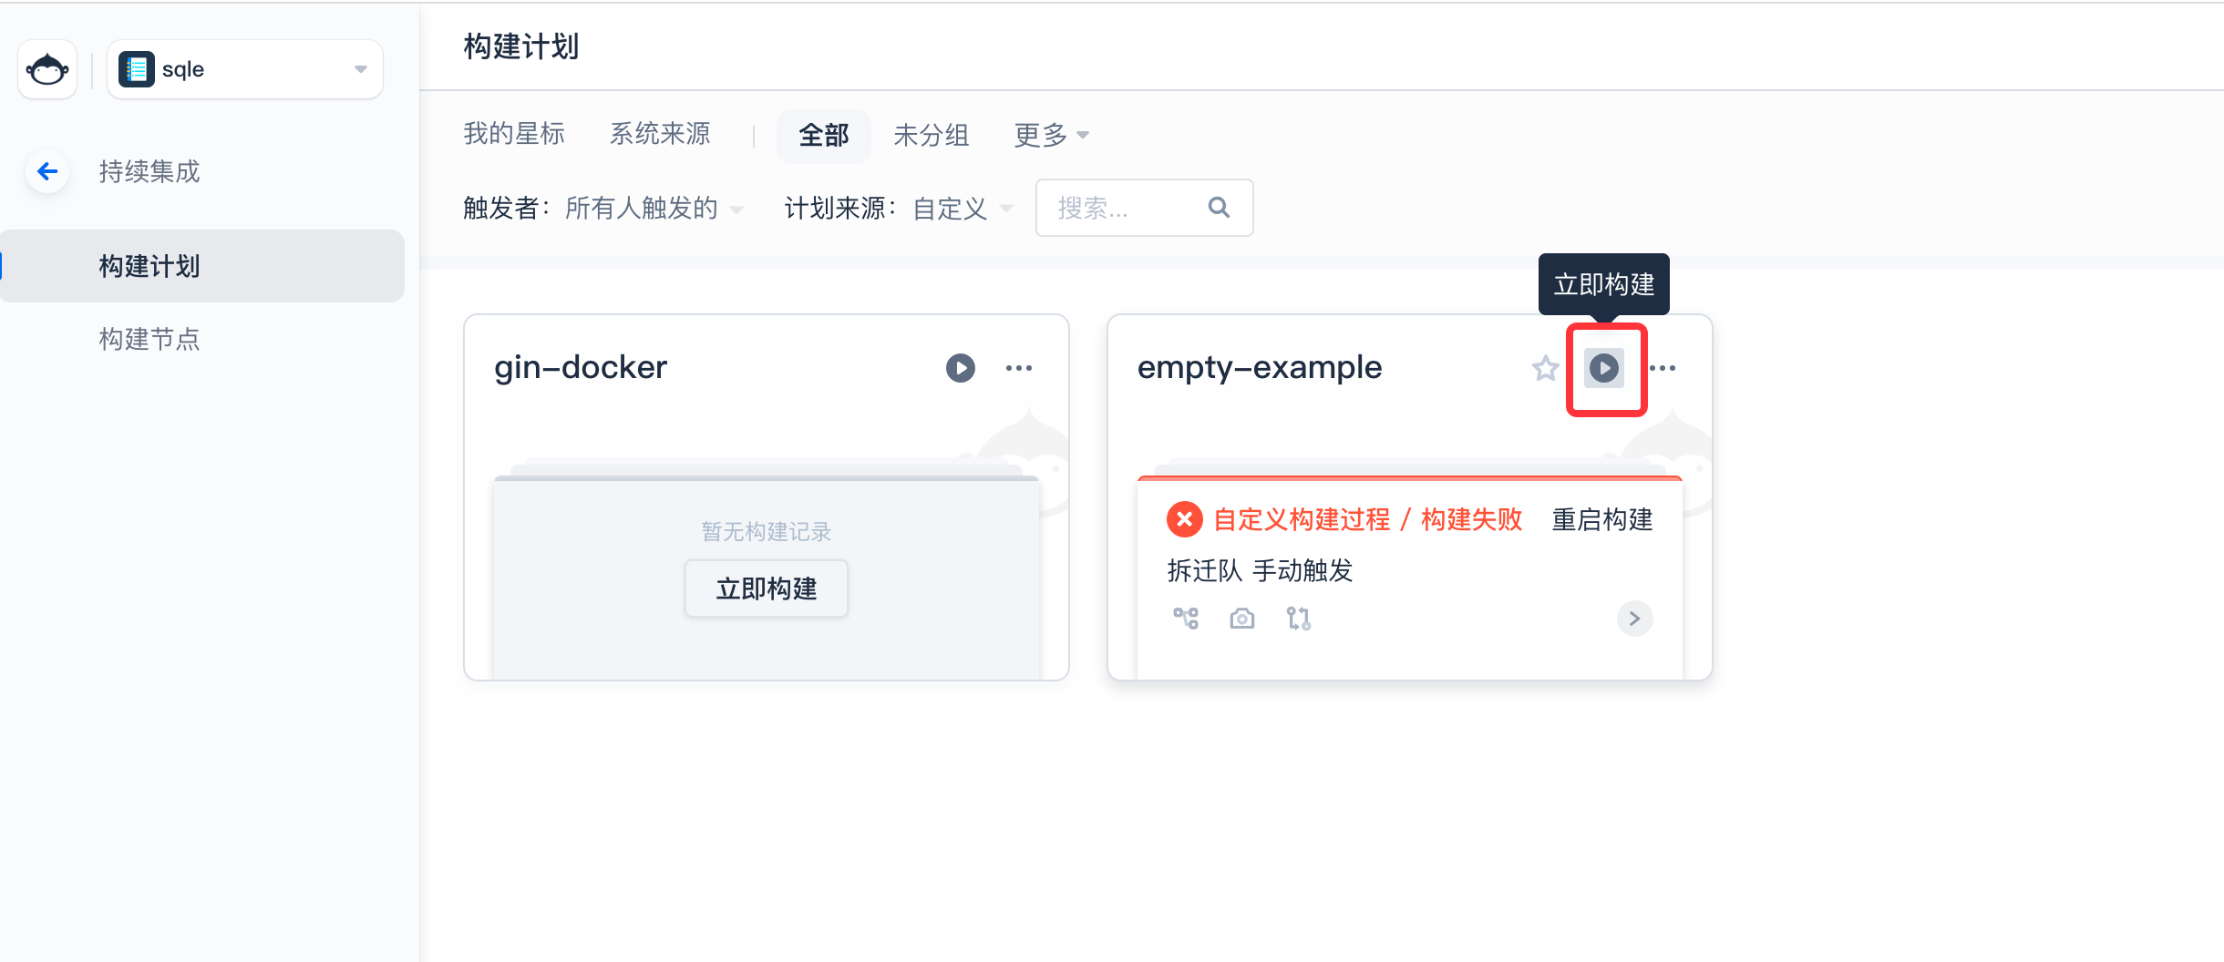Select the 未分组 tab

click(x=932, y=136)
